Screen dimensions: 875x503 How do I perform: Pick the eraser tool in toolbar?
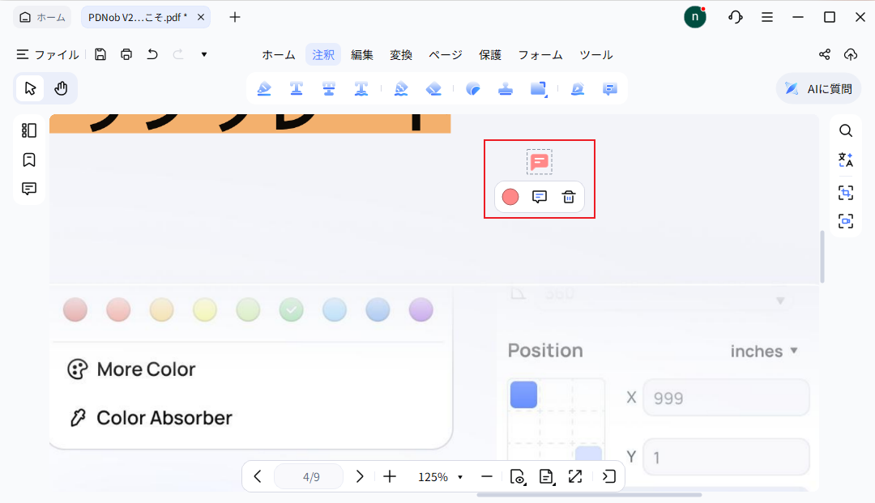coord(433,89)
